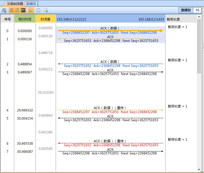Click time difference 0.004844

(45, 115)
